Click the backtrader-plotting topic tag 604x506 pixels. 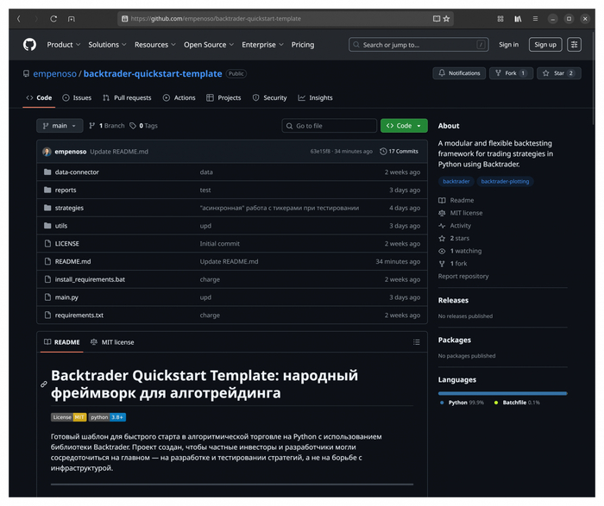click(505, 181)
